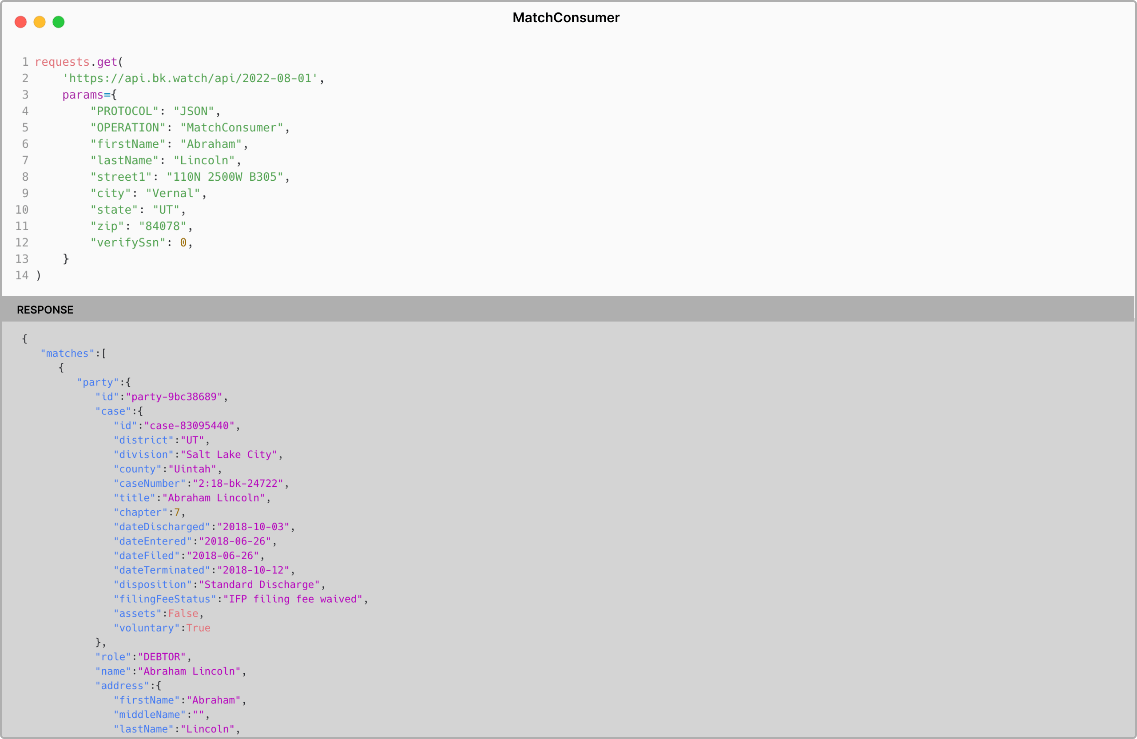Click the yellow minimize window control
1137x739 pixels.
click(40, 22)
